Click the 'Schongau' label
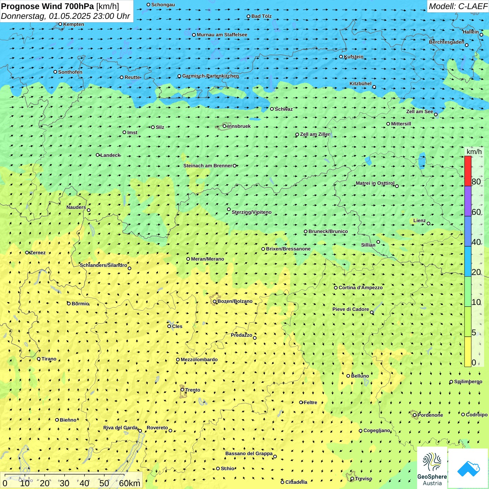 pyautogui.click(x=163, y=5)
